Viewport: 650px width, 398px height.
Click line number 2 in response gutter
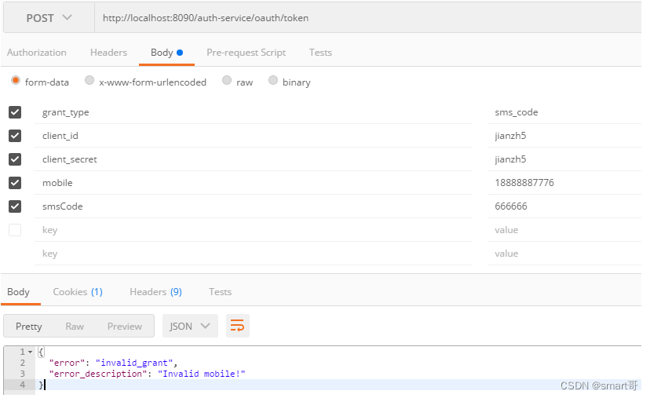click(x=23, y=363)
